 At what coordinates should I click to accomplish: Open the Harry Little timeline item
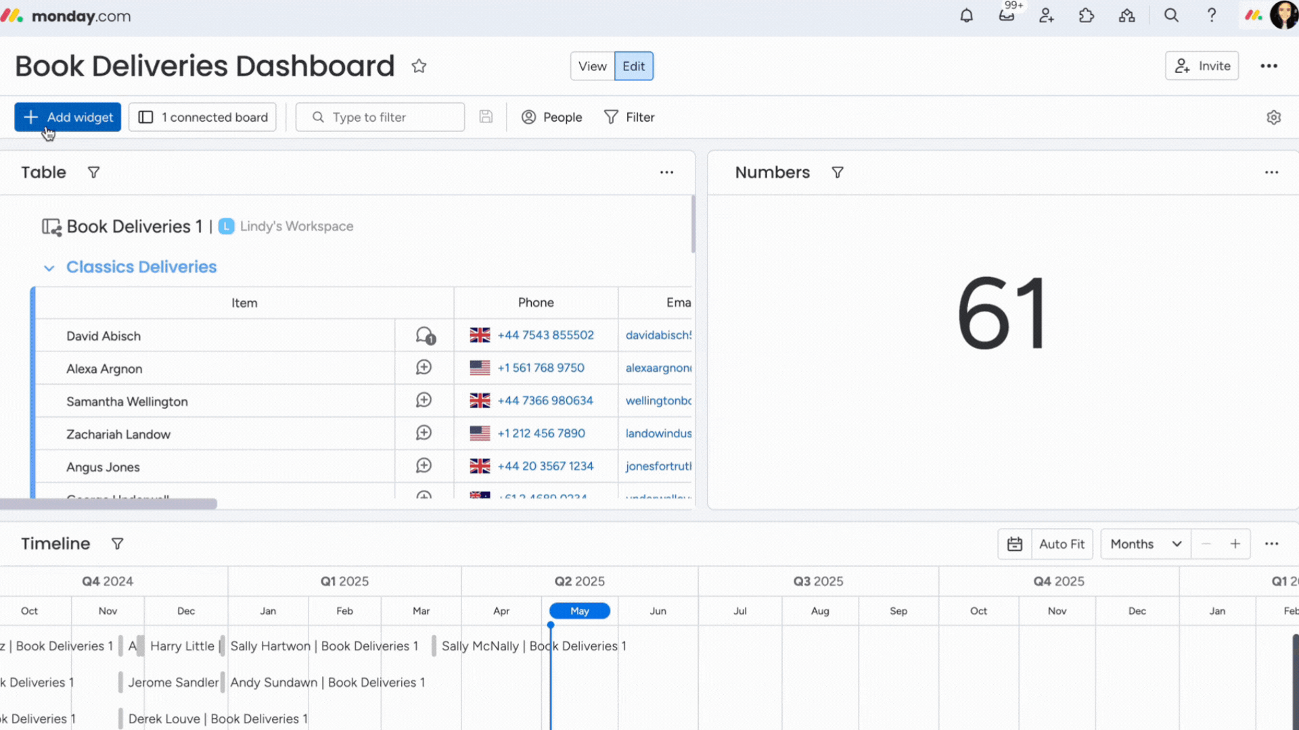coord(182,646)
